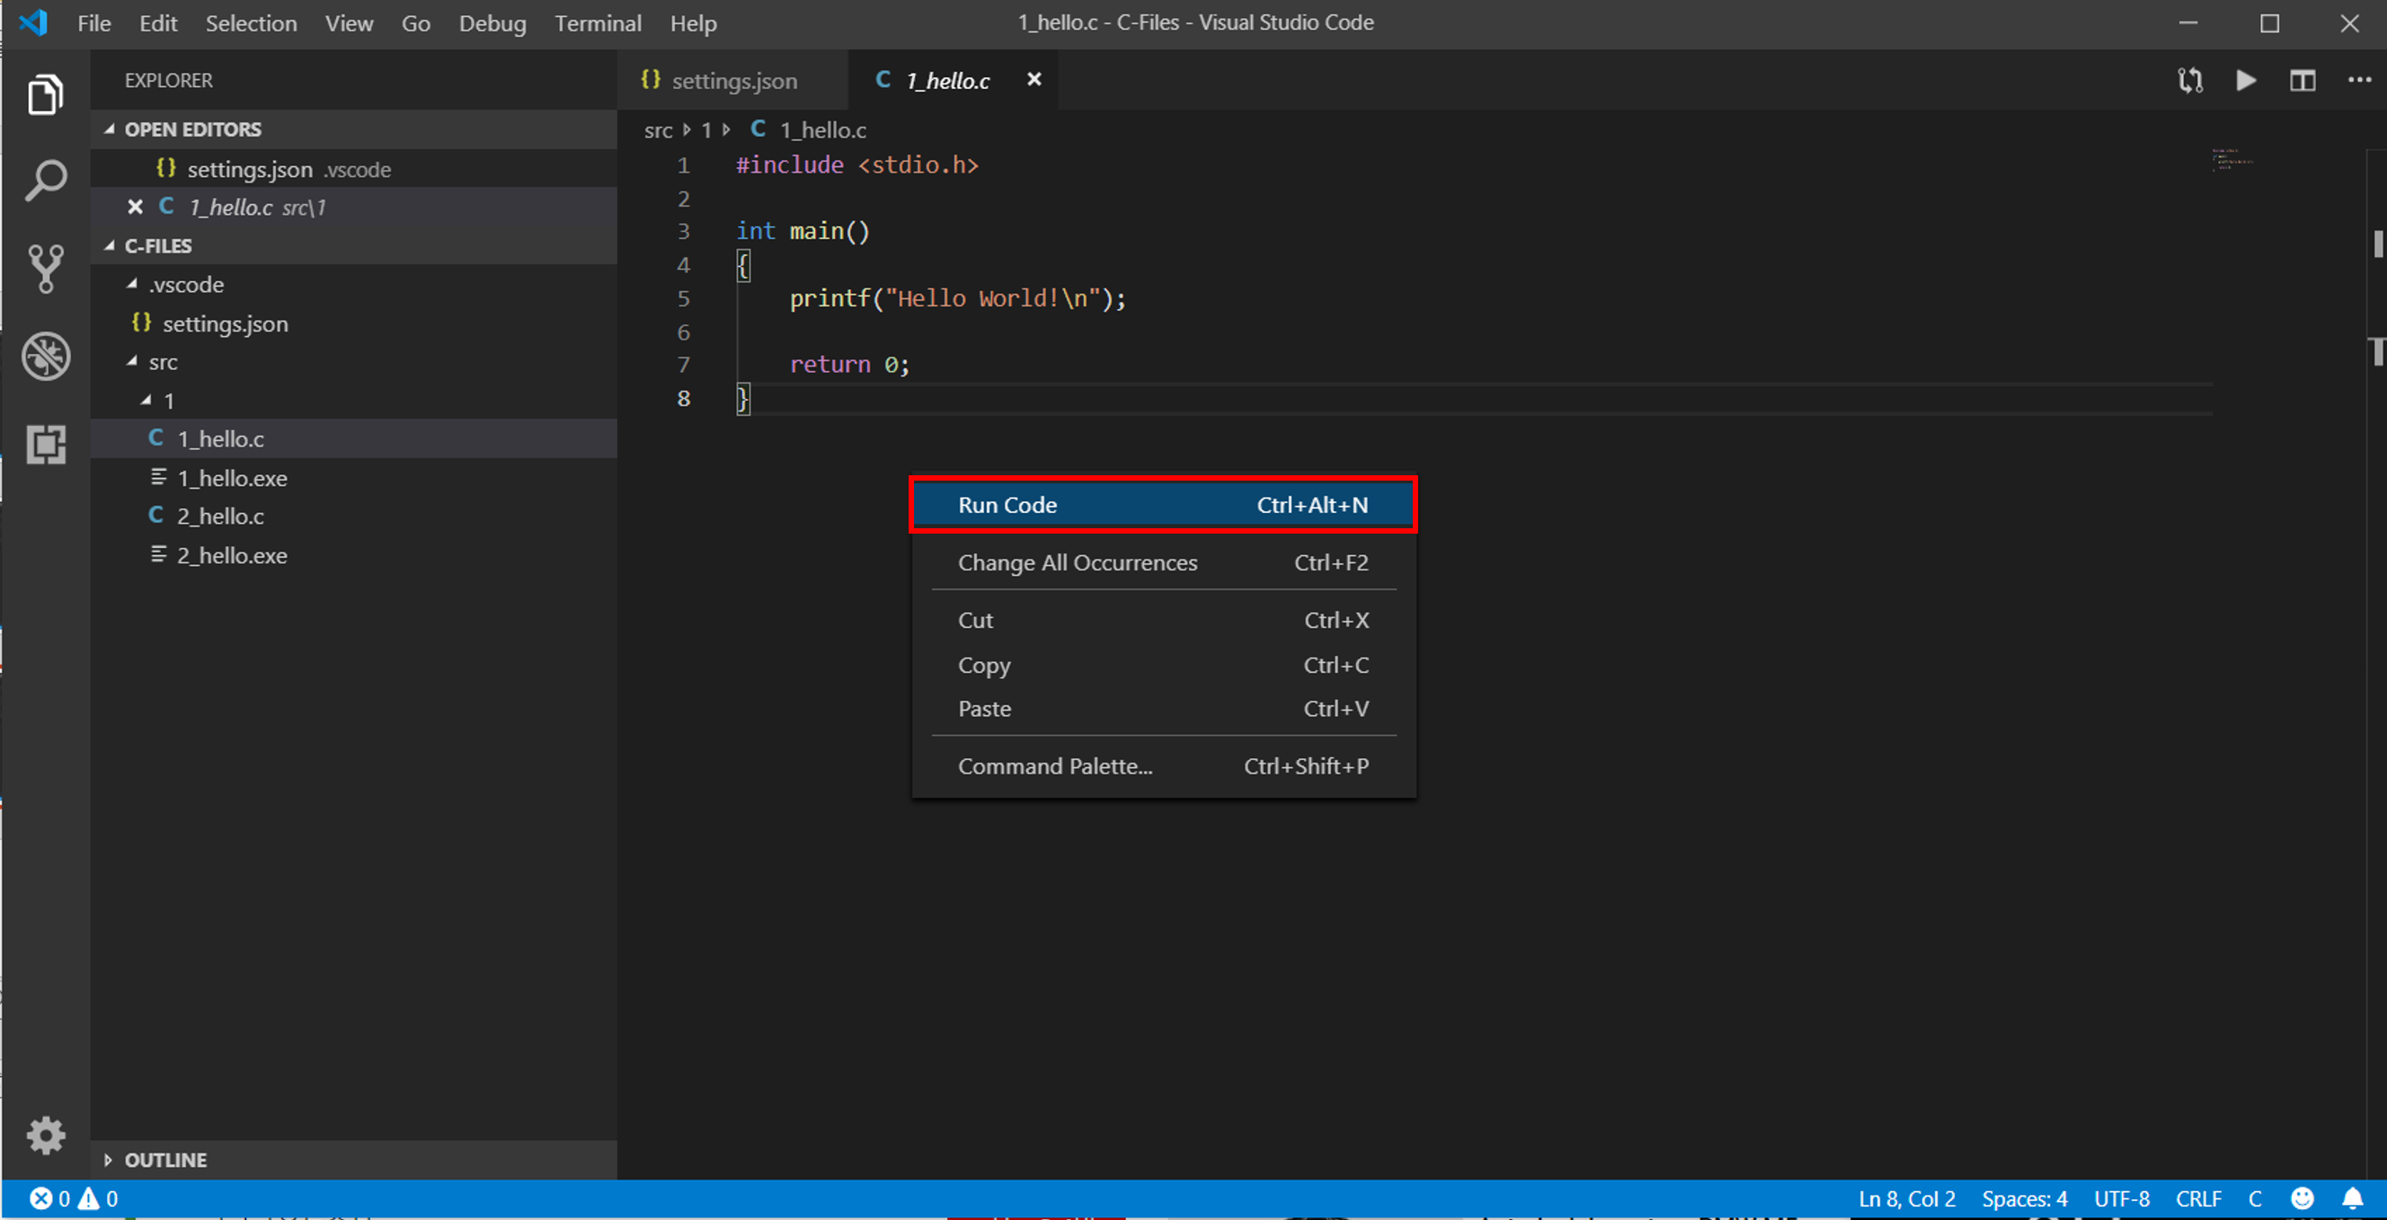Open the Terminal menu
This screenshot has height=1220, width=2387.
pos(598,23)
